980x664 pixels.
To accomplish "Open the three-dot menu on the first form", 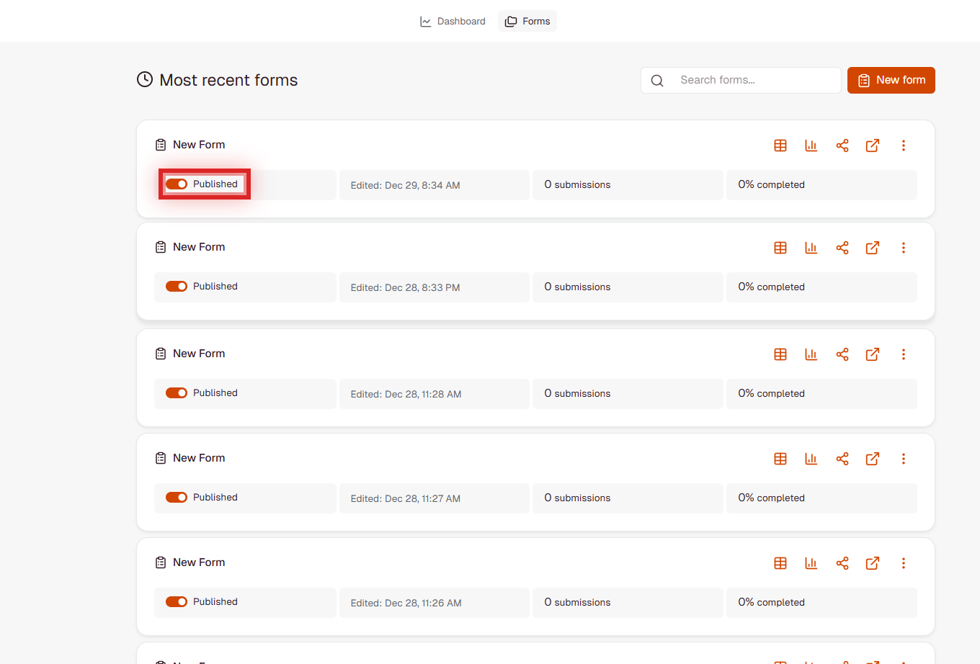I will pyautogui.click(x=903, y=145).
